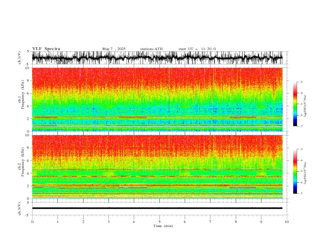Click the time axis tick label '0'

[32, 222]
